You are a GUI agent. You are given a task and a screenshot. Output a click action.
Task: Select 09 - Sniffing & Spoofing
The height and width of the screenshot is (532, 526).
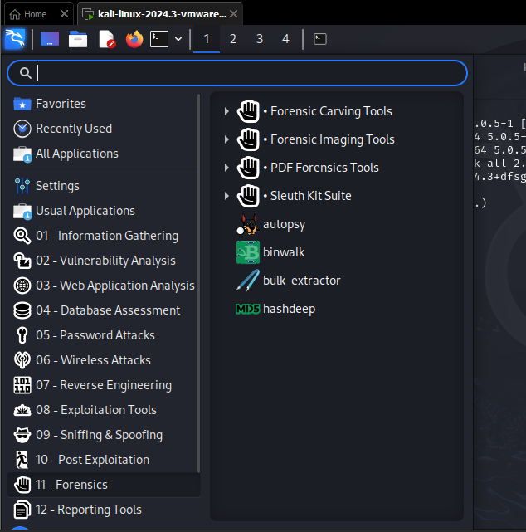pos(103,435)
